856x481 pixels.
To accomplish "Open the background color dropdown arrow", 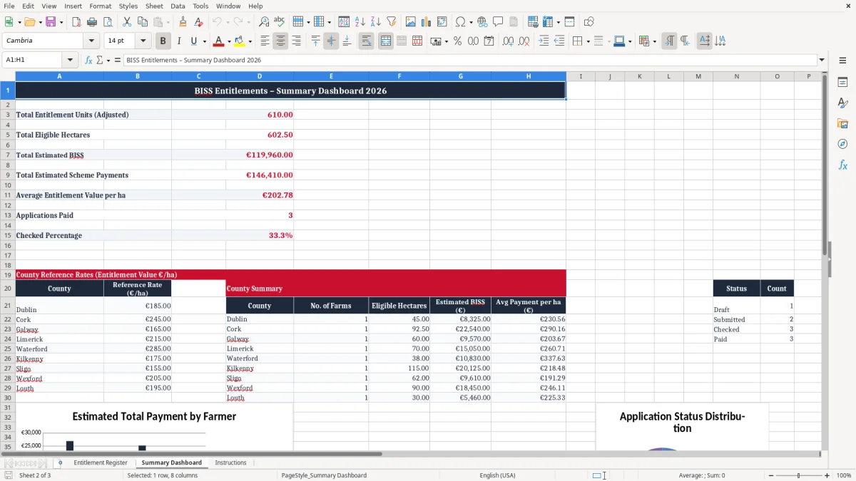I will point(250,41).
